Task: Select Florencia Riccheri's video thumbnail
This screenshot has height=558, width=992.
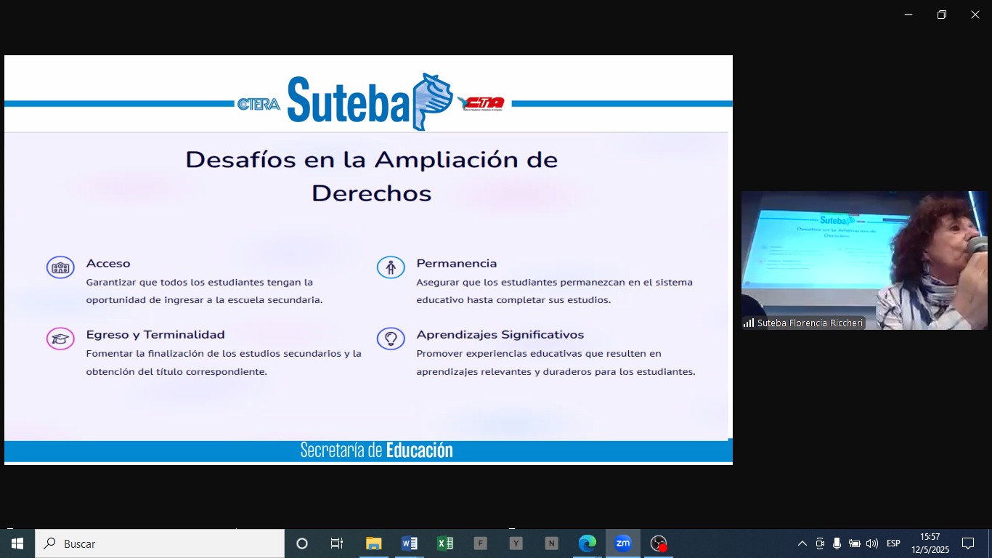Action: click(863, 260)
